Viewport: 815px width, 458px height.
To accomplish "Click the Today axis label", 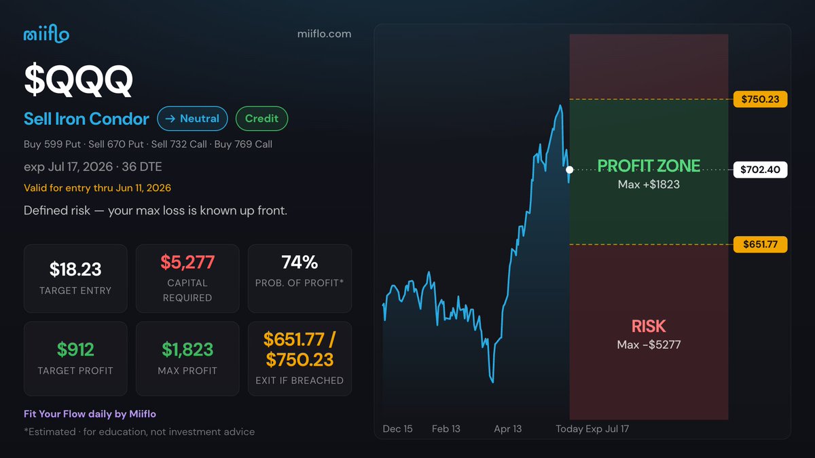I will click(x=568, y=429).
